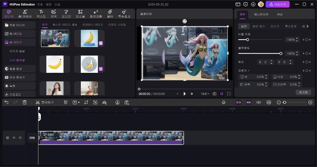Viewport: 317px width, 167px height.
Task: Open the Text (텍스트) tool
Action: (41, 14)
